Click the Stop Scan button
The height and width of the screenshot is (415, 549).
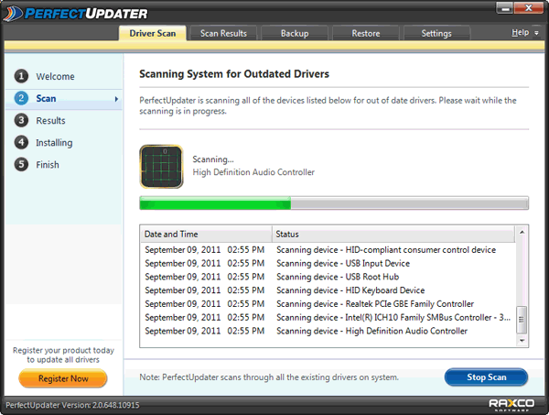click(487, 377)
